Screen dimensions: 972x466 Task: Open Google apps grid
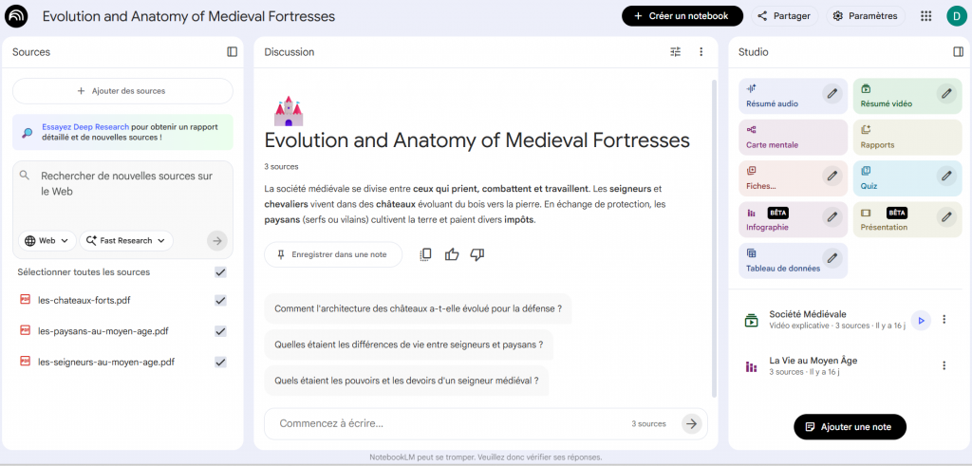pyautogui.click(x=926, y=16)
